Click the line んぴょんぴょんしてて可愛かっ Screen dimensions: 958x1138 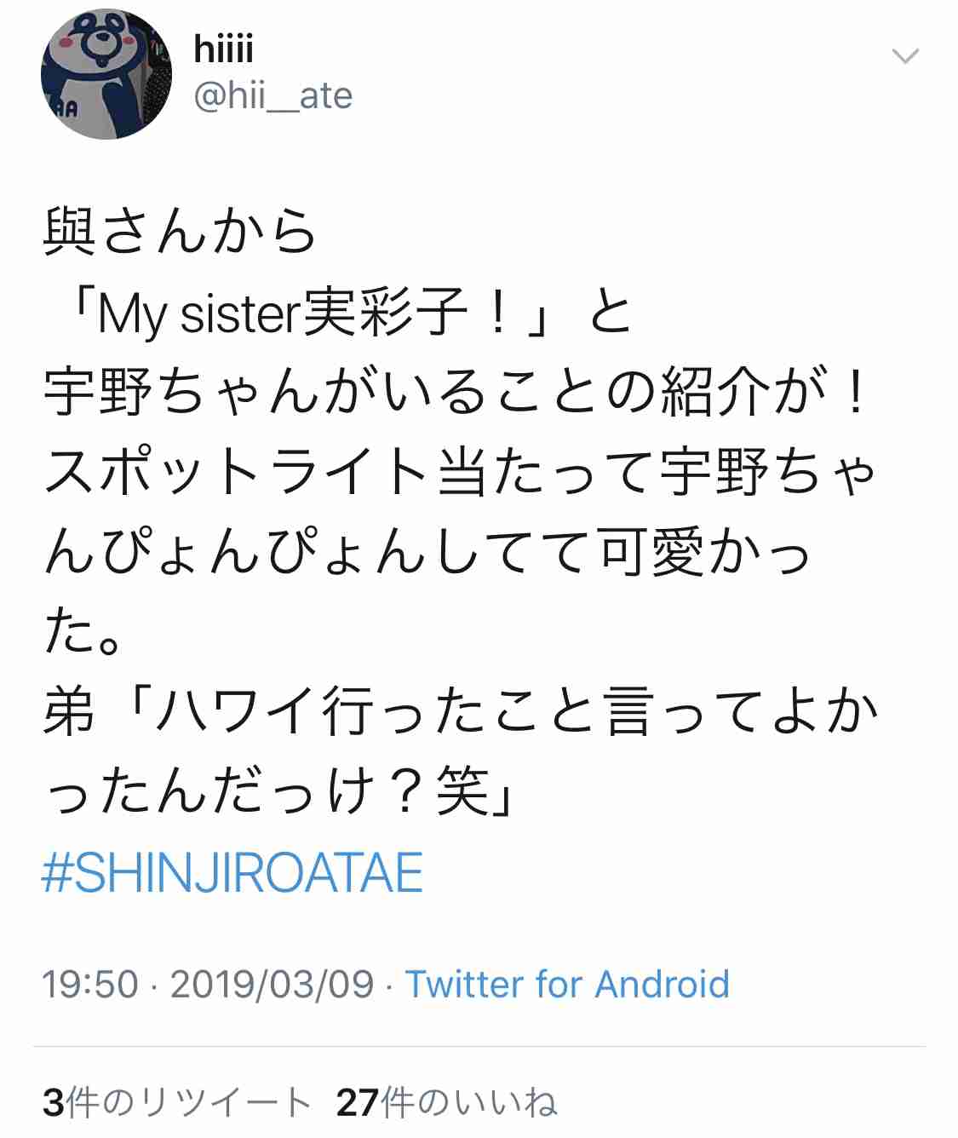pyautogui.click(x=427, y=552)
